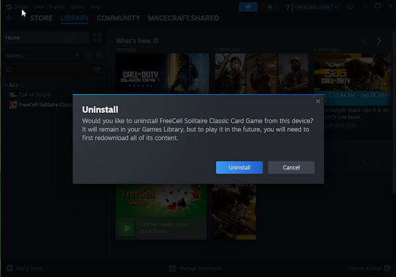Go to the STORE tab
Viewport: 396px width, 277px height.
(x=41, y=18)
